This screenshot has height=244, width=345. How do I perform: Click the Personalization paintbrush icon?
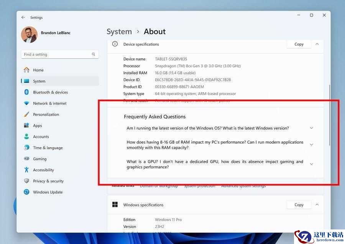[26, 114]
